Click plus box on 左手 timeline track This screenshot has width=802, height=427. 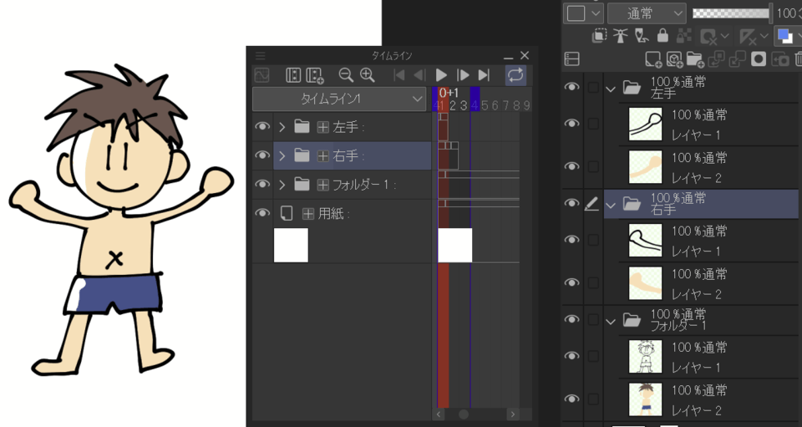[322, 127]
